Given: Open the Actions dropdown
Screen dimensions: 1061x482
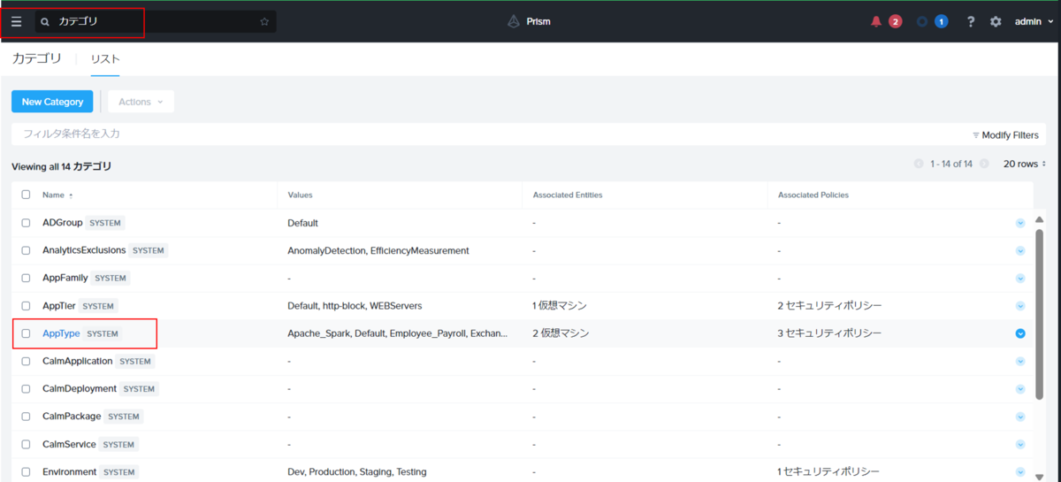Looking at the screenshot, I should tap(141, 102).
